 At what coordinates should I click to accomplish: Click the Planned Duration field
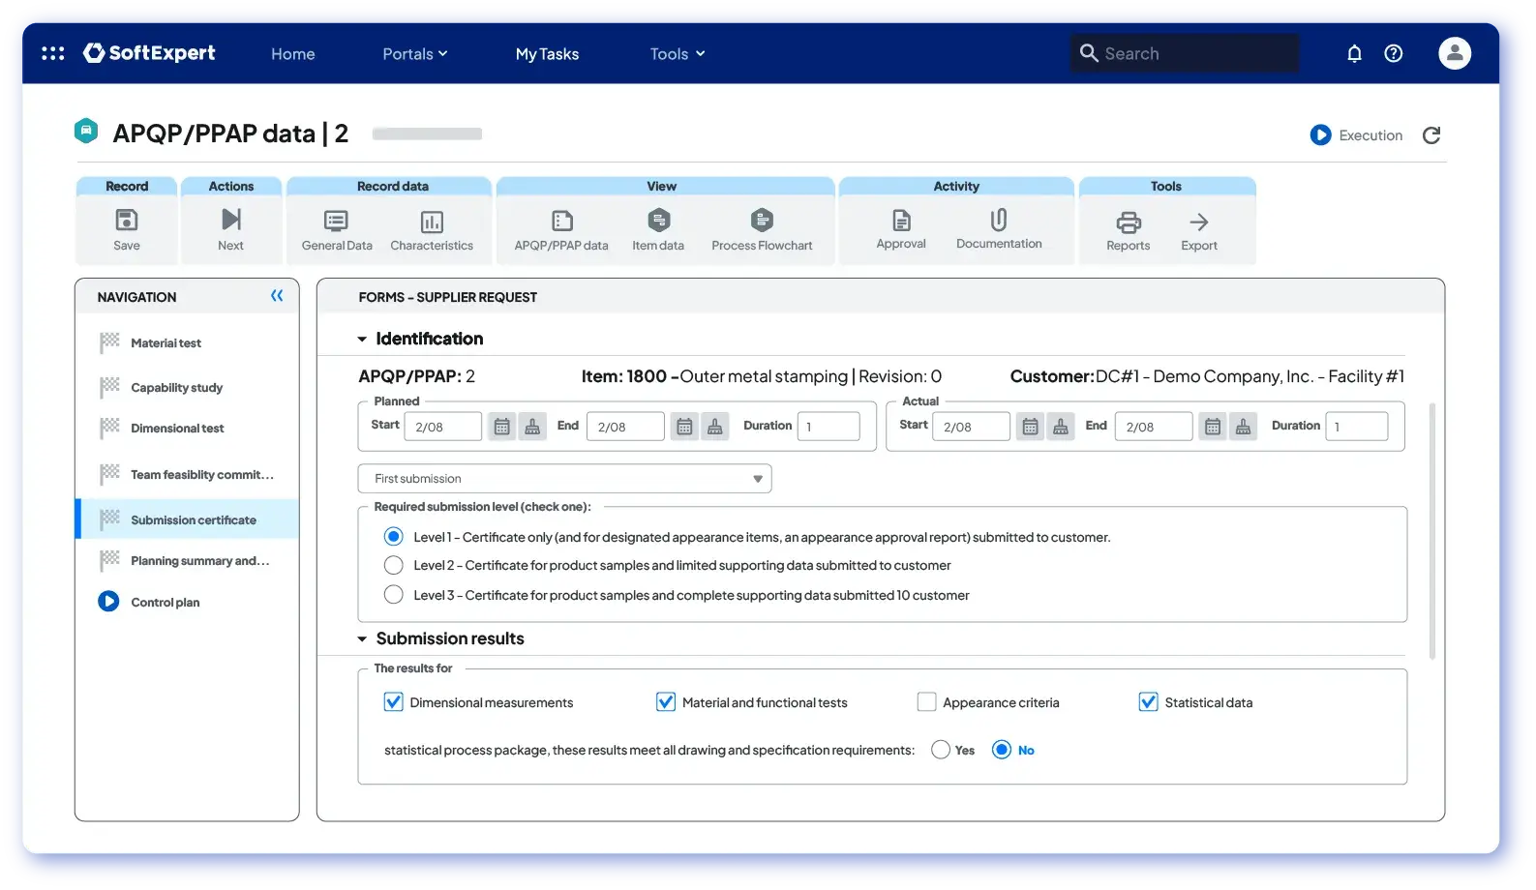828,427
